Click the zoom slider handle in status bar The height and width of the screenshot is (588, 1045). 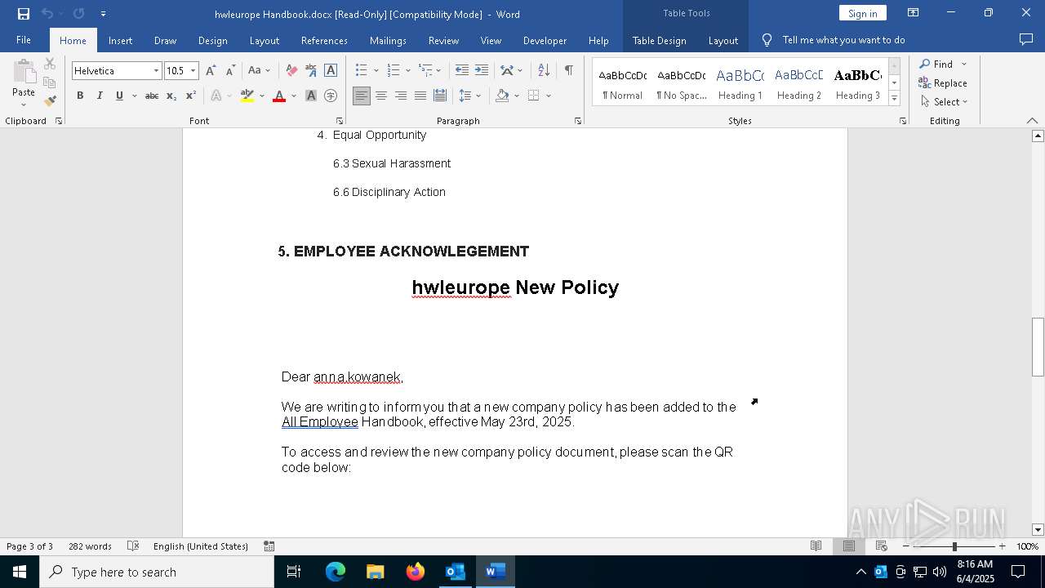pos(954,546)
